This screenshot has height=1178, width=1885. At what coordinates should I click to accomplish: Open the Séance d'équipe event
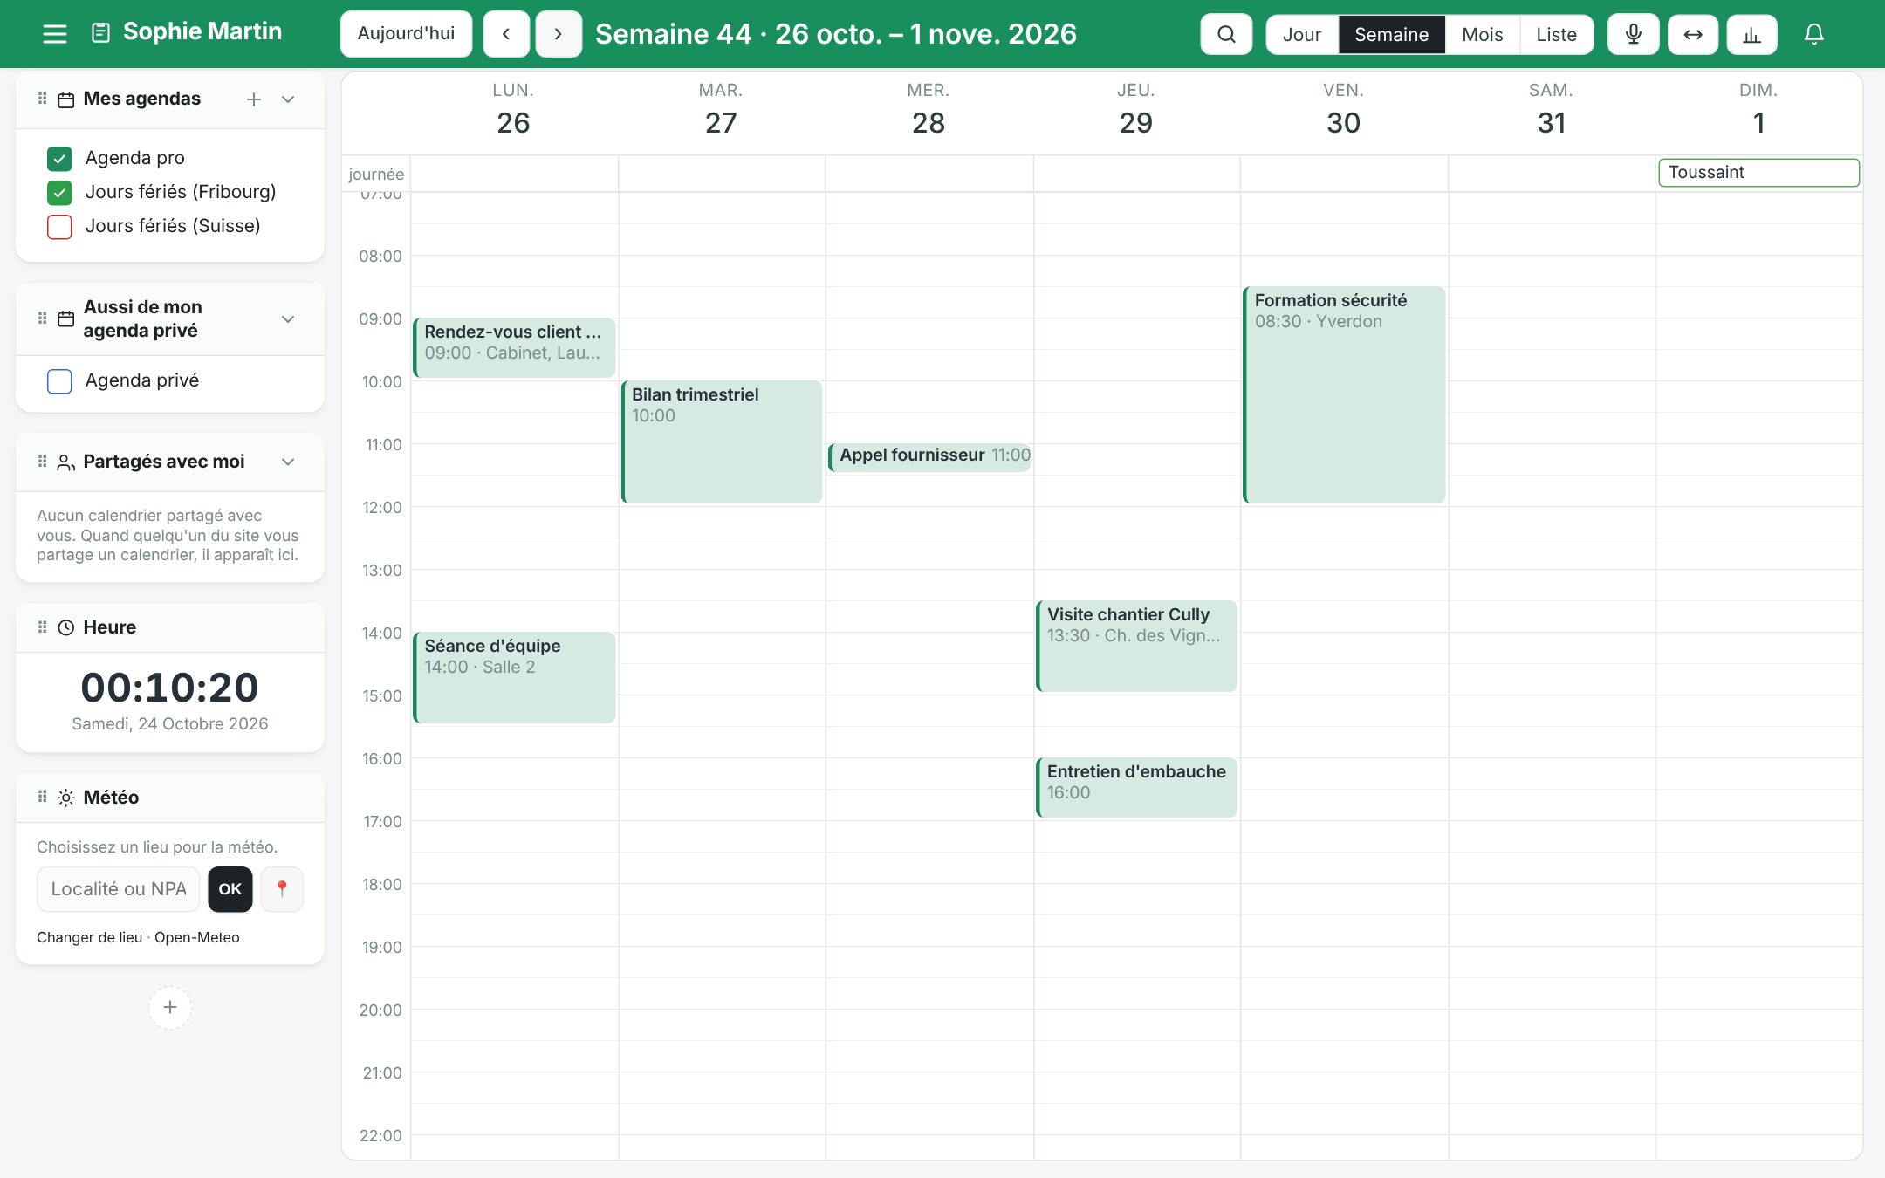[514, 677]
